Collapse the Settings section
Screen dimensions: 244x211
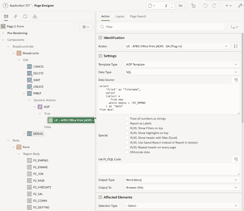(100, 56)
